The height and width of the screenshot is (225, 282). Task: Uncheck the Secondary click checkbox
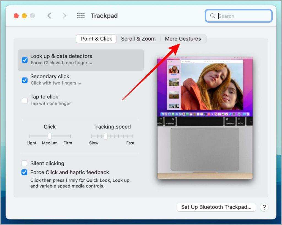25,80
